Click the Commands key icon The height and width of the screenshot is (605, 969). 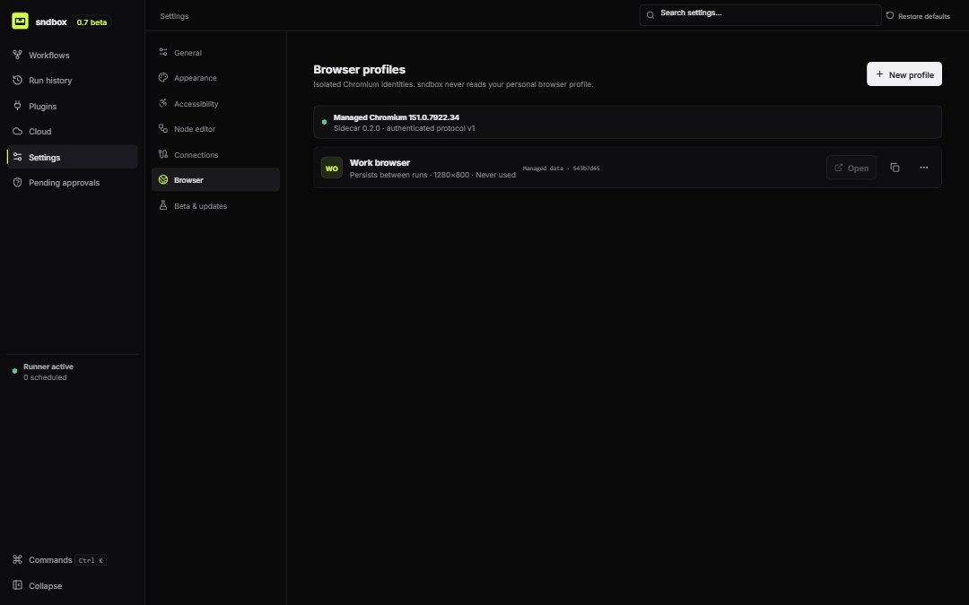tap(17, 559)
